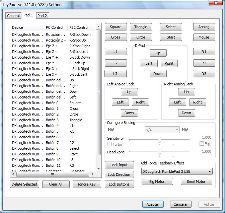This screenshot has width=225, height=213.
Task: Click the Select binding button
Action: (x=171, y=27)
